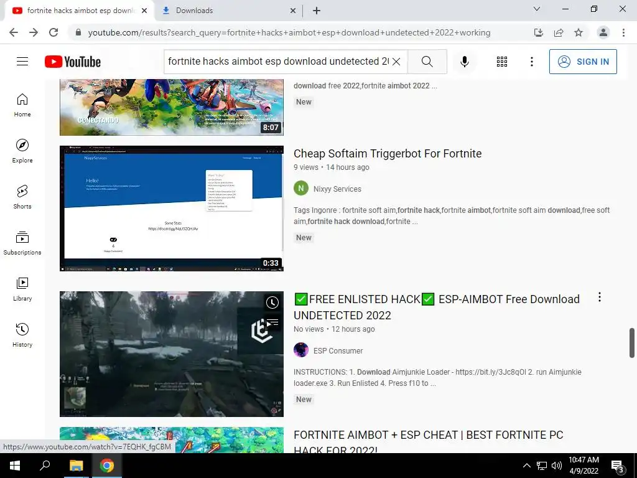Open File Explorer from the taskbar

coord(76,466)
